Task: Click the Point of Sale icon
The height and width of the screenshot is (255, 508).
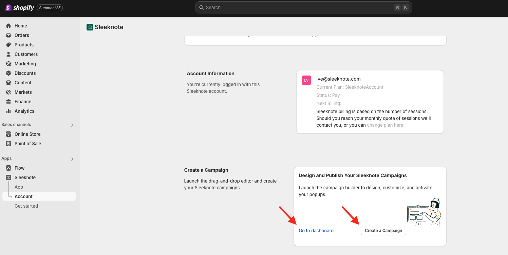Action: pyautogui.click(x=8, y=144)
